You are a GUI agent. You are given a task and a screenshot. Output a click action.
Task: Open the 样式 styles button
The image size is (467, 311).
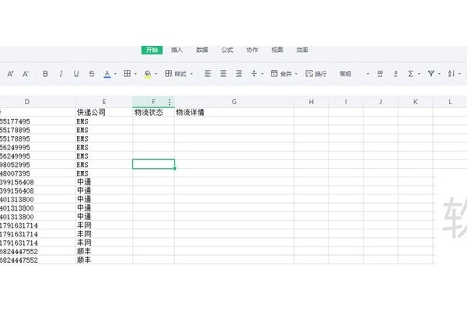pyautogui.click(x=176, y=74)
